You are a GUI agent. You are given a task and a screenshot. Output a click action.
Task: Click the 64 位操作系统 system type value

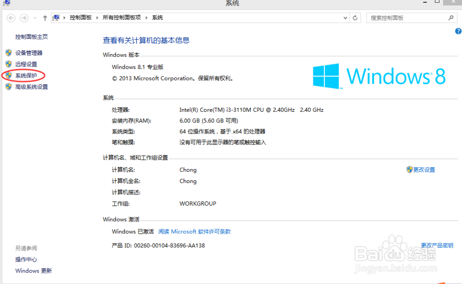tap(223, 132)
